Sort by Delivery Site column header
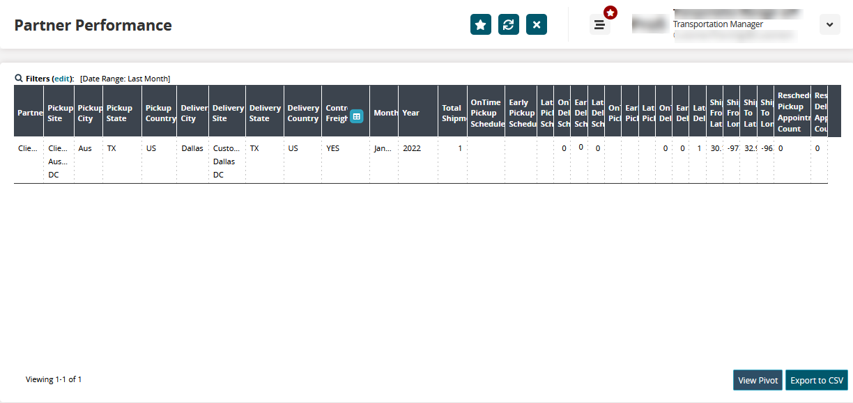Image resolution: width=853 pixels, height=403 pixels. click(x=227, y=111)
